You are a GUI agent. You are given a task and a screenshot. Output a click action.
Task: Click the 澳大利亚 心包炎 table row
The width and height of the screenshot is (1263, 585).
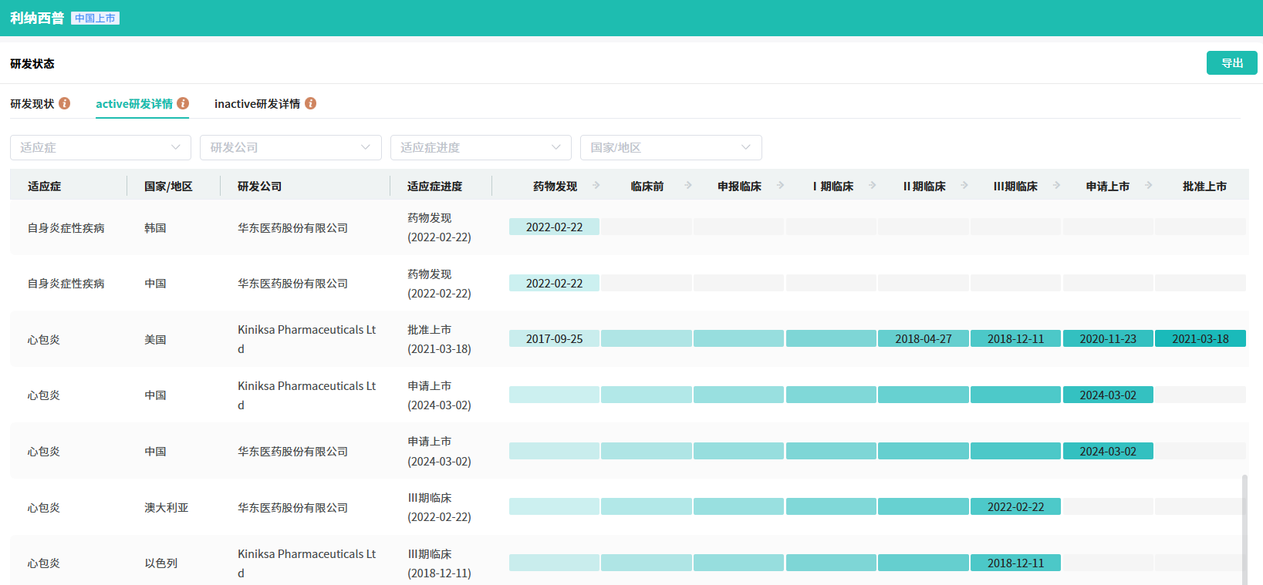[309, 507]
